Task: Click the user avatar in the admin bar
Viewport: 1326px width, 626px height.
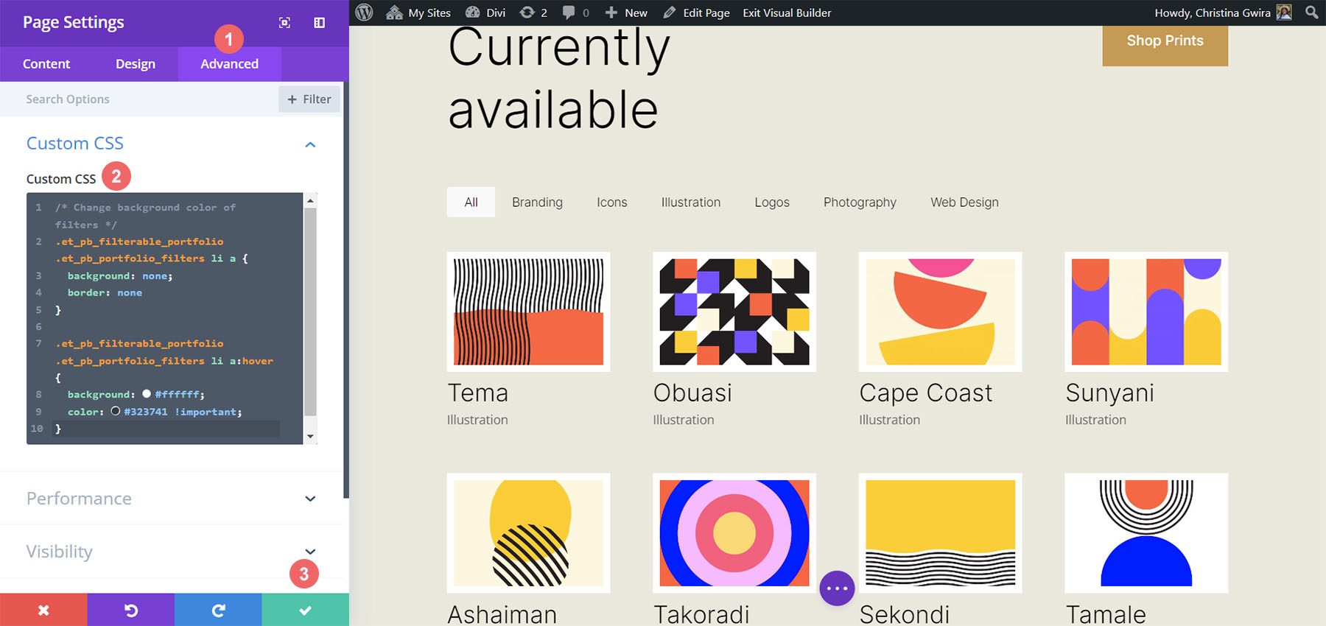Action: 1284,13
